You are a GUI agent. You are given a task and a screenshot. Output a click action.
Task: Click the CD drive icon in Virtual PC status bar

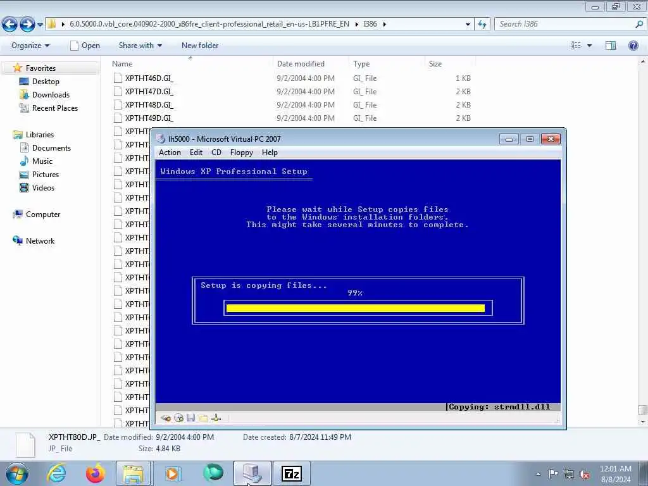click(178, 418)
